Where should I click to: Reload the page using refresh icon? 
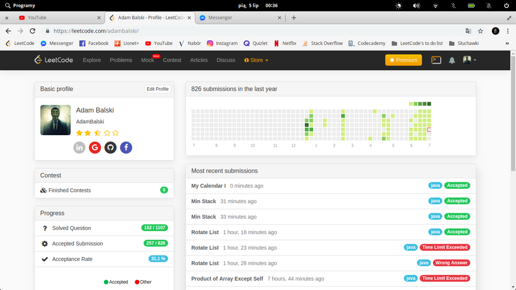point(33,31)
